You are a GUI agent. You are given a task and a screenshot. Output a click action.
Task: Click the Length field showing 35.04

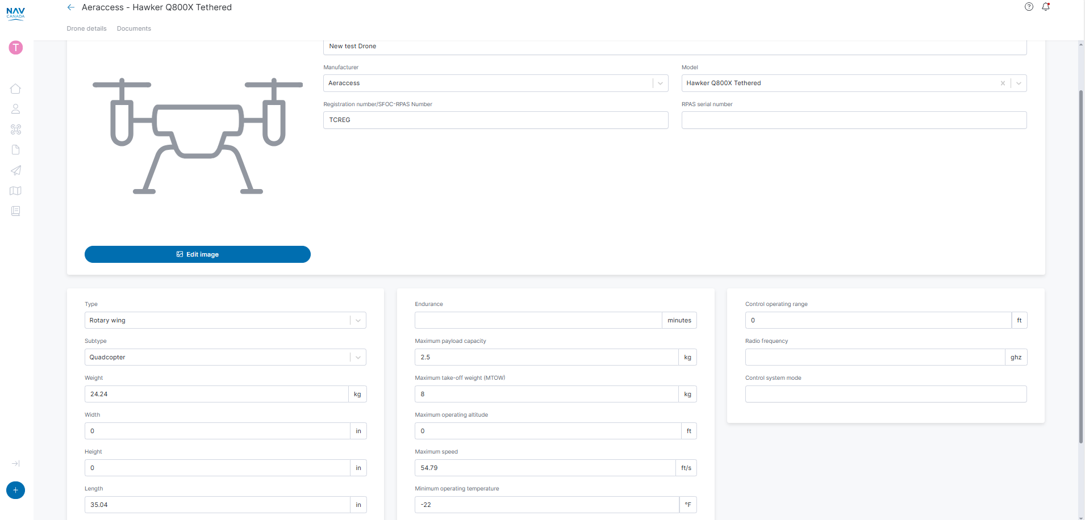(x=217, y=505)
